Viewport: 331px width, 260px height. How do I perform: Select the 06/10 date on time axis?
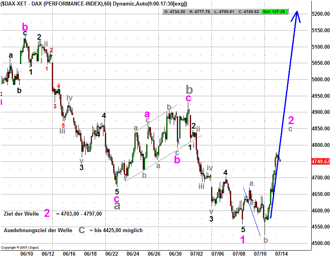tap(26, 254)
